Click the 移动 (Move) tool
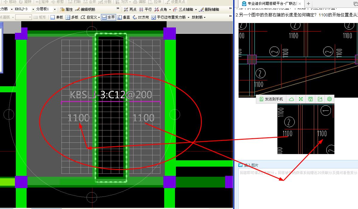358x209 pixels. coord(10,2)
